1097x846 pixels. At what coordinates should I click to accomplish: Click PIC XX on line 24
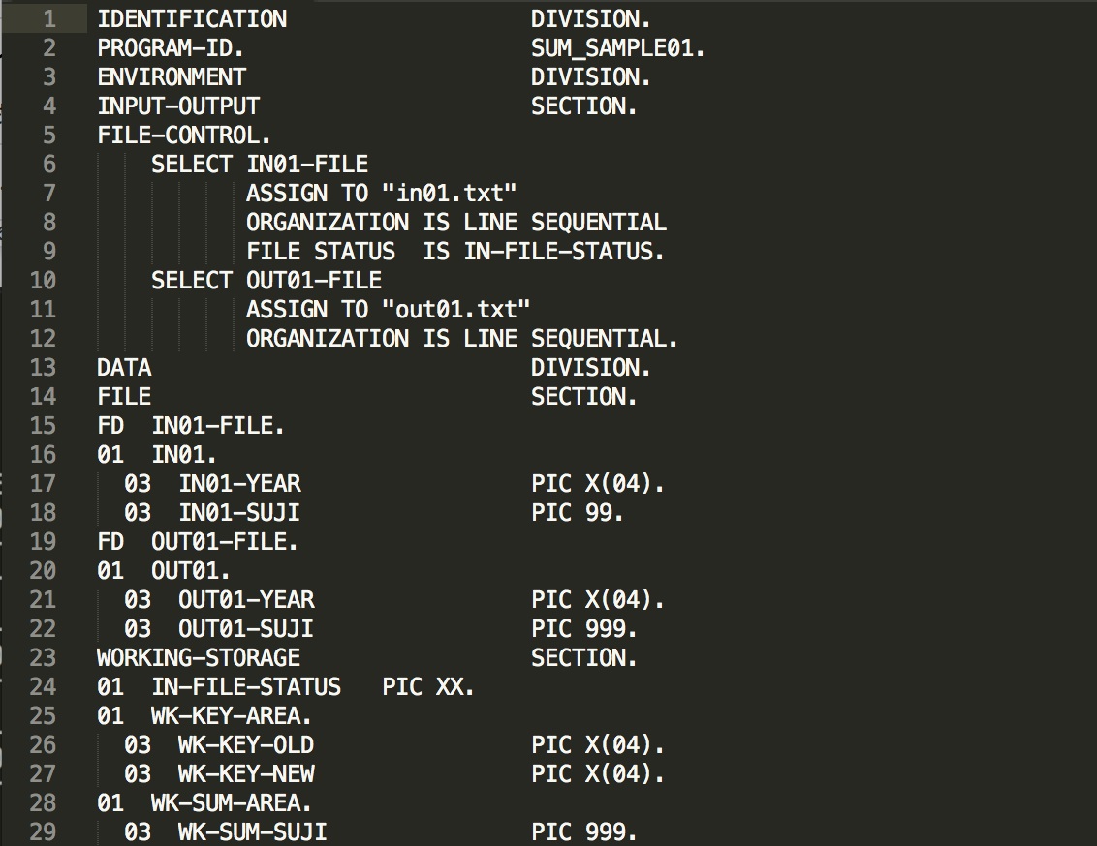(x=428, y=686)
